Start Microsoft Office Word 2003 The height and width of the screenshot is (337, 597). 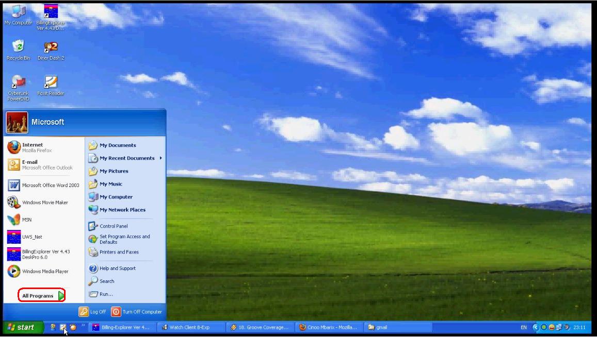(44, 185)
